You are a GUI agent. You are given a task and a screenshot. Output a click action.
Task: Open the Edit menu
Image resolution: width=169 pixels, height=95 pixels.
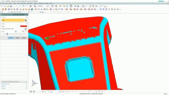[x=3, y=3]
